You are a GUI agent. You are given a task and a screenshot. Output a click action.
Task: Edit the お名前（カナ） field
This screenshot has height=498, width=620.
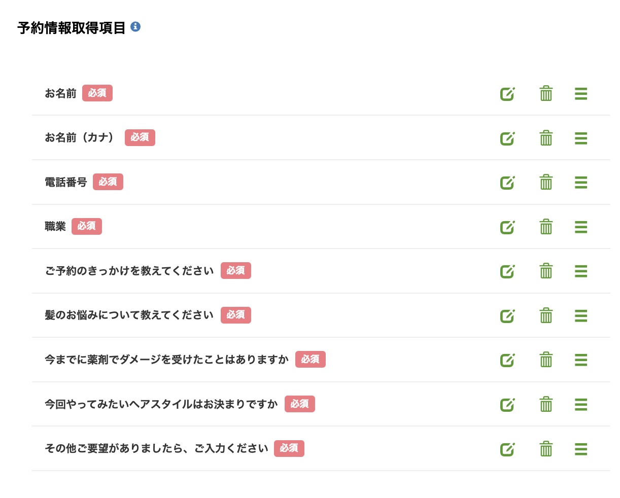point(507,137)
